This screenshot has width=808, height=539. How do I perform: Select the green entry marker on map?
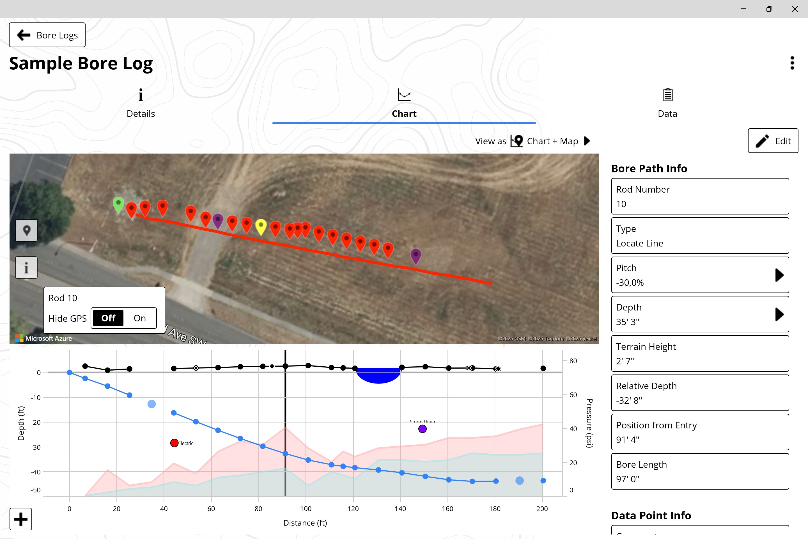click(118, 205)
